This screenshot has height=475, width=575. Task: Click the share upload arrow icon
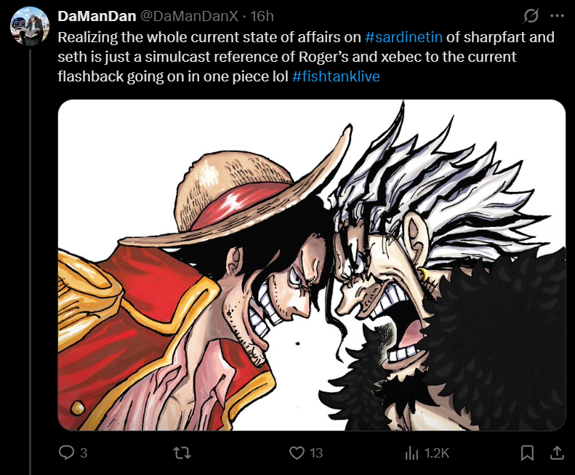[x=557, y=452]
